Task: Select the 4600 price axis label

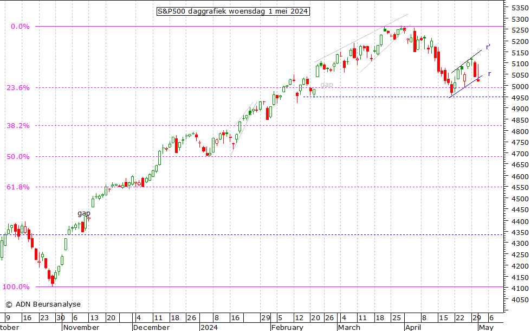Action: [520, 176]
